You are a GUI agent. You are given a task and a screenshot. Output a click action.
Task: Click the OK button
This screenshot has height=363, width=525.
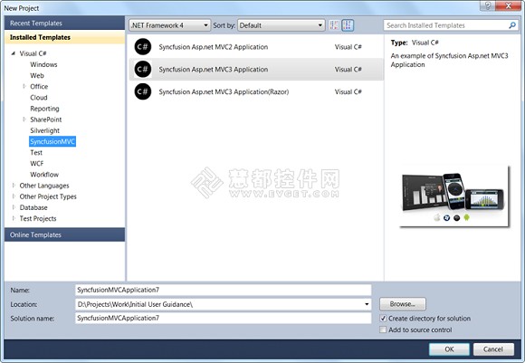(x=449, y=349)
